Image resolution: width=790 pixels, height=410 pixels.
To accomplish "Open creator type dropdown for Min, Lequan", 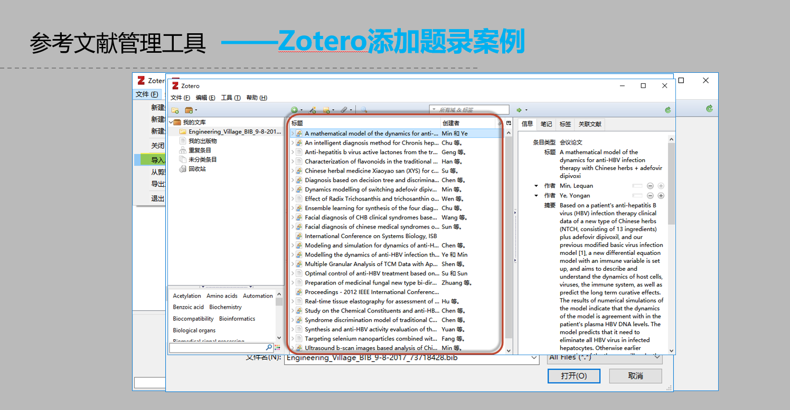I will [x=537, y=186].
